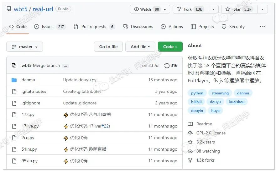The width and height of the screenshot is (276, 171).
Task: Click the file icon for 173.py
Action: pos(14,115)
